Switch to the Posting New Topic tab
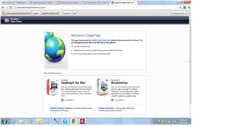This screenshot has width=227, height=127. pyautogui.click(x=96, y=2)
